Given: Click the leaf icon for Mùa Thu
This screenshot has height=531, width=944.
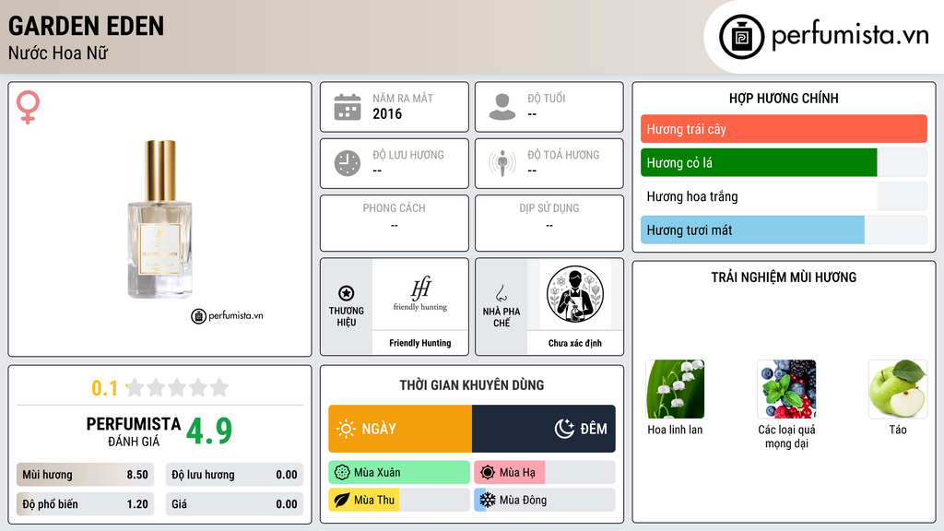Looking at the screenshot, I should click(x=342, y=500).
